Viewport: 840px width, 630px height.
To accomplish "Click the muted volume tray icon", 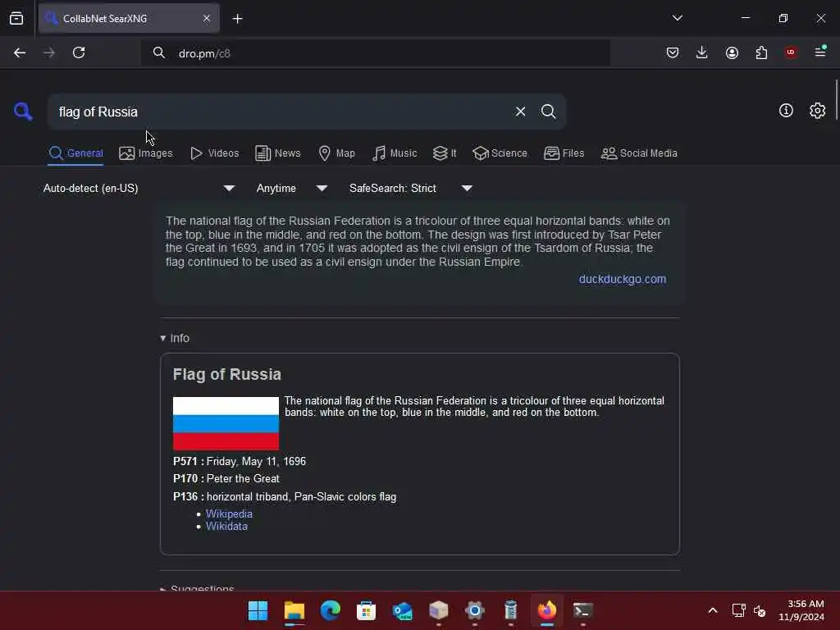I will point(760,610).
